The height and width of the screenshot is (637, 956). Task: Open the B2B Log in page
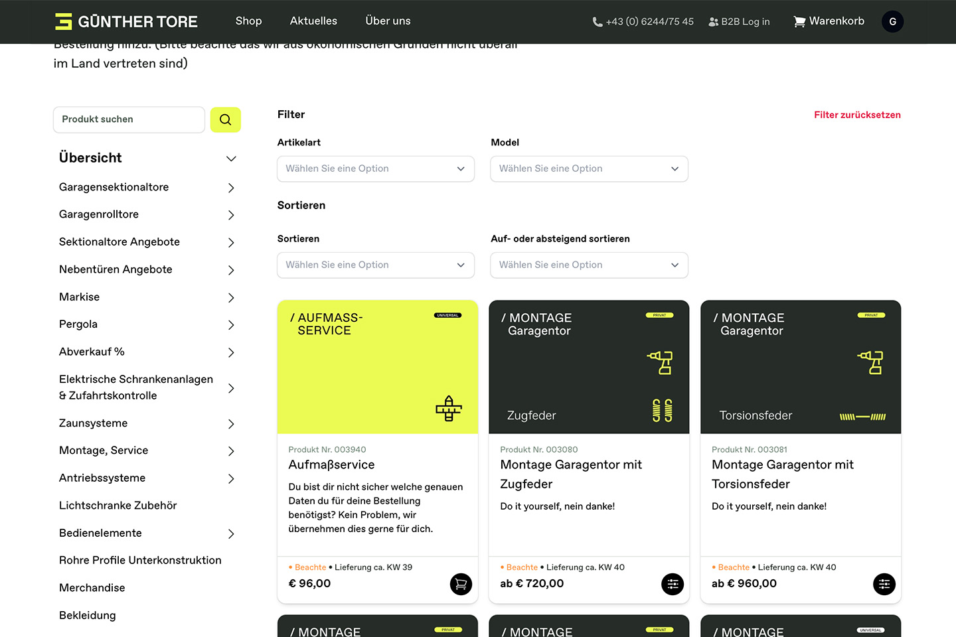click(x=739, y=22)
